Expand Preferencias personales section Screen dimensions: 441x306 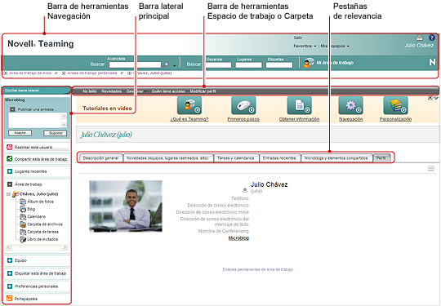tap(10, 286)
